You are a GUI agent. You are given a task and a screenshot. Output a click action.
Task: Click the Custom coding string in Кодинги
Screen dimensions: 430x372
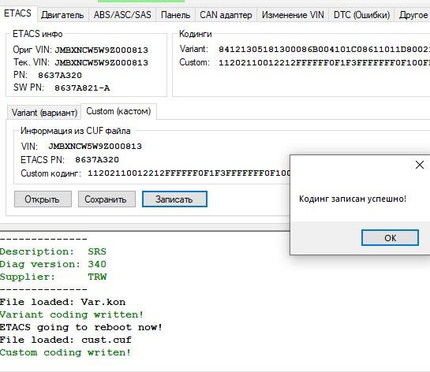(x=324, y=63)
